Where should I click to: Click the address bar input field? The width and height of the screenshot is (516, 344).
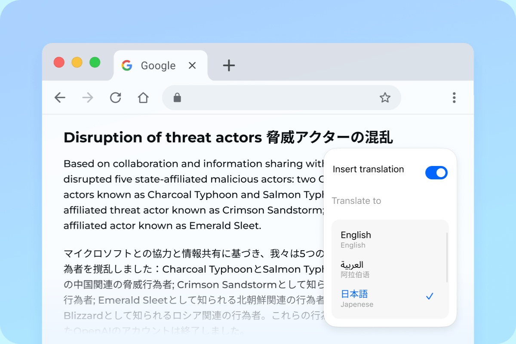pos(282,98)
